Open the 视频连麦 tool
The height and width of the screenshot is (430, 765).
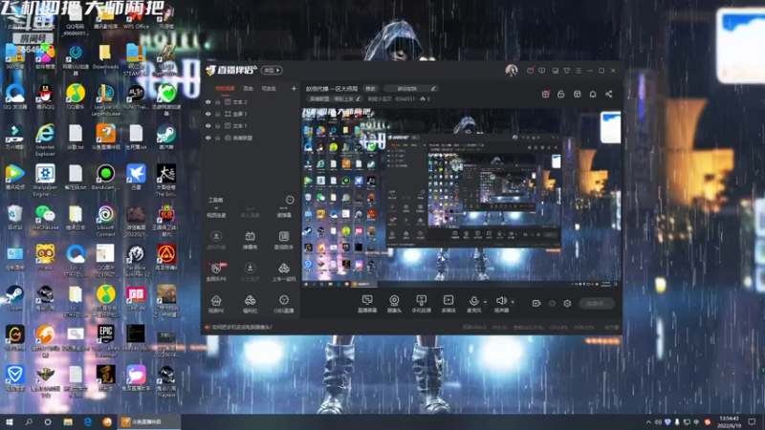216,212
